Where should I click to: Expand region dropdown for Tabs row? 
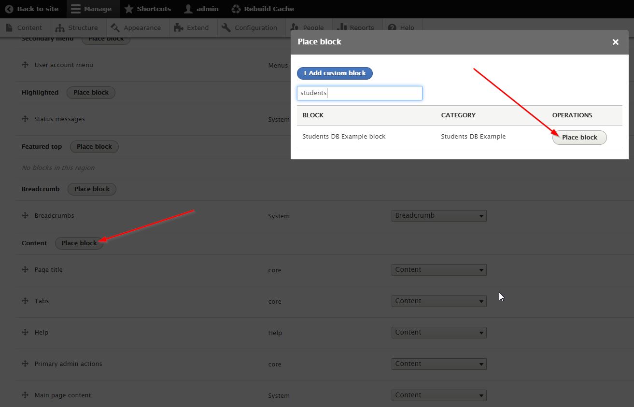point(438,301)
